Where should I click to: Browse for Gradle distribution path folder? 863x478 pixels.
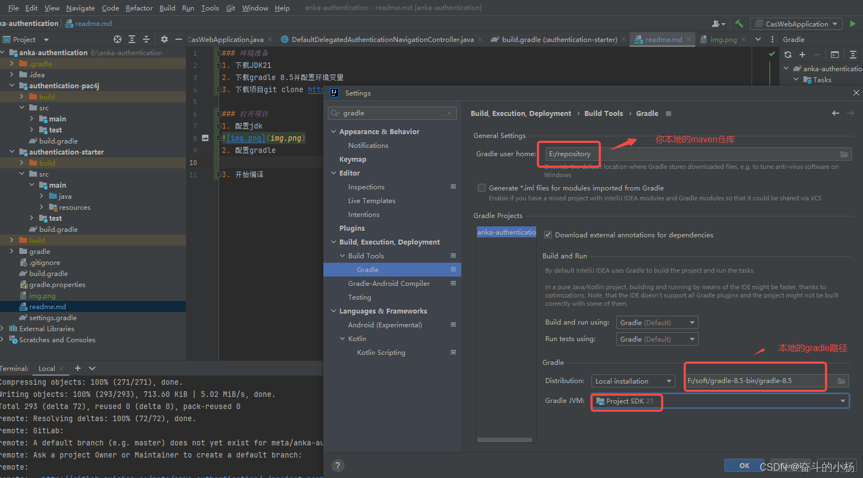click(x=841, y=381)
